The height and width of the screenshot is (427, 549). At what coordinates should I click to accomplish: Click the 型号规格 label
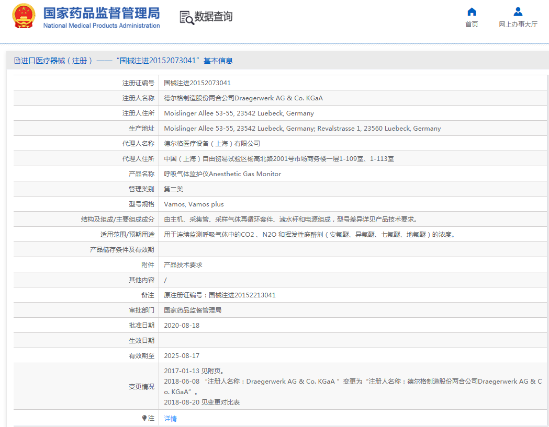pyautogui.click(x=141, y=204)
